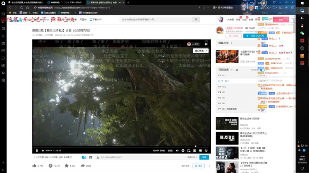Skip to next episode in player
Screen dimensions: 309x173
(x=43, y=151)
